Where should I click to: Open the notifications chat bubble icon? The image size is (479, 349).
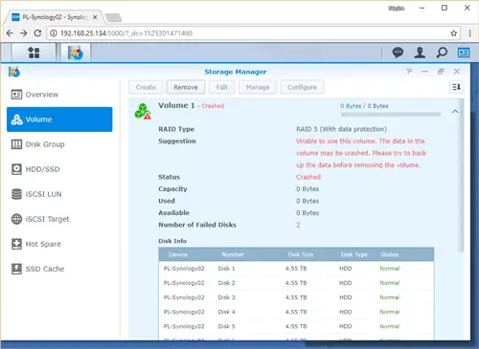(398, 53)
